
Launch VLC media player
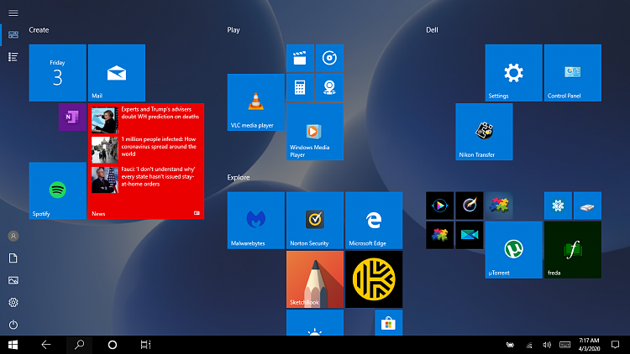(x=256, y=102)
